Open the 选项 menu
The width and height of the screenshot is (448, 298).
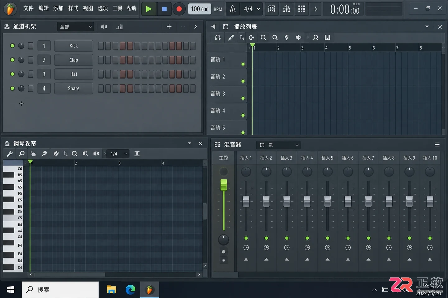[103, 8]
